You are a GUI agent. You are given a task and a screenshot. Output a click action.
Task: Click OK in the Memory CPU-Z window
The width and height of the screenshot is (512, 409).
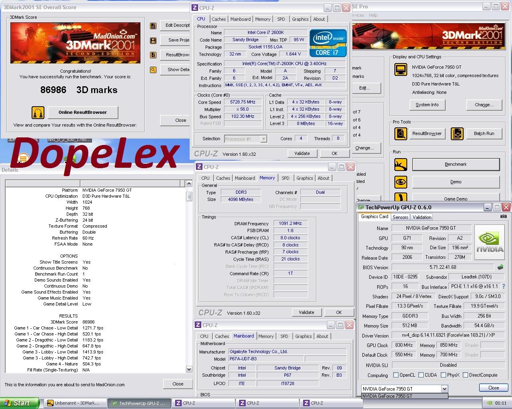click(339, 312)
